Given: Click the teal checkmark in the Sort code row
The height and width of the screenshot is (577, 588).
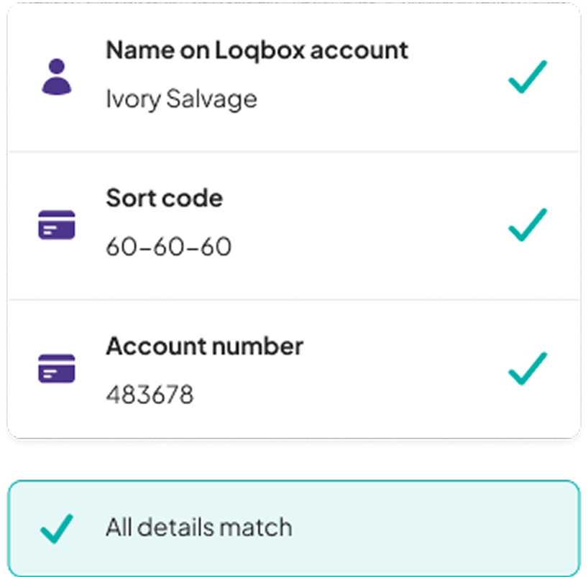Looking at the screenshot, I should (x=528, y=225).
